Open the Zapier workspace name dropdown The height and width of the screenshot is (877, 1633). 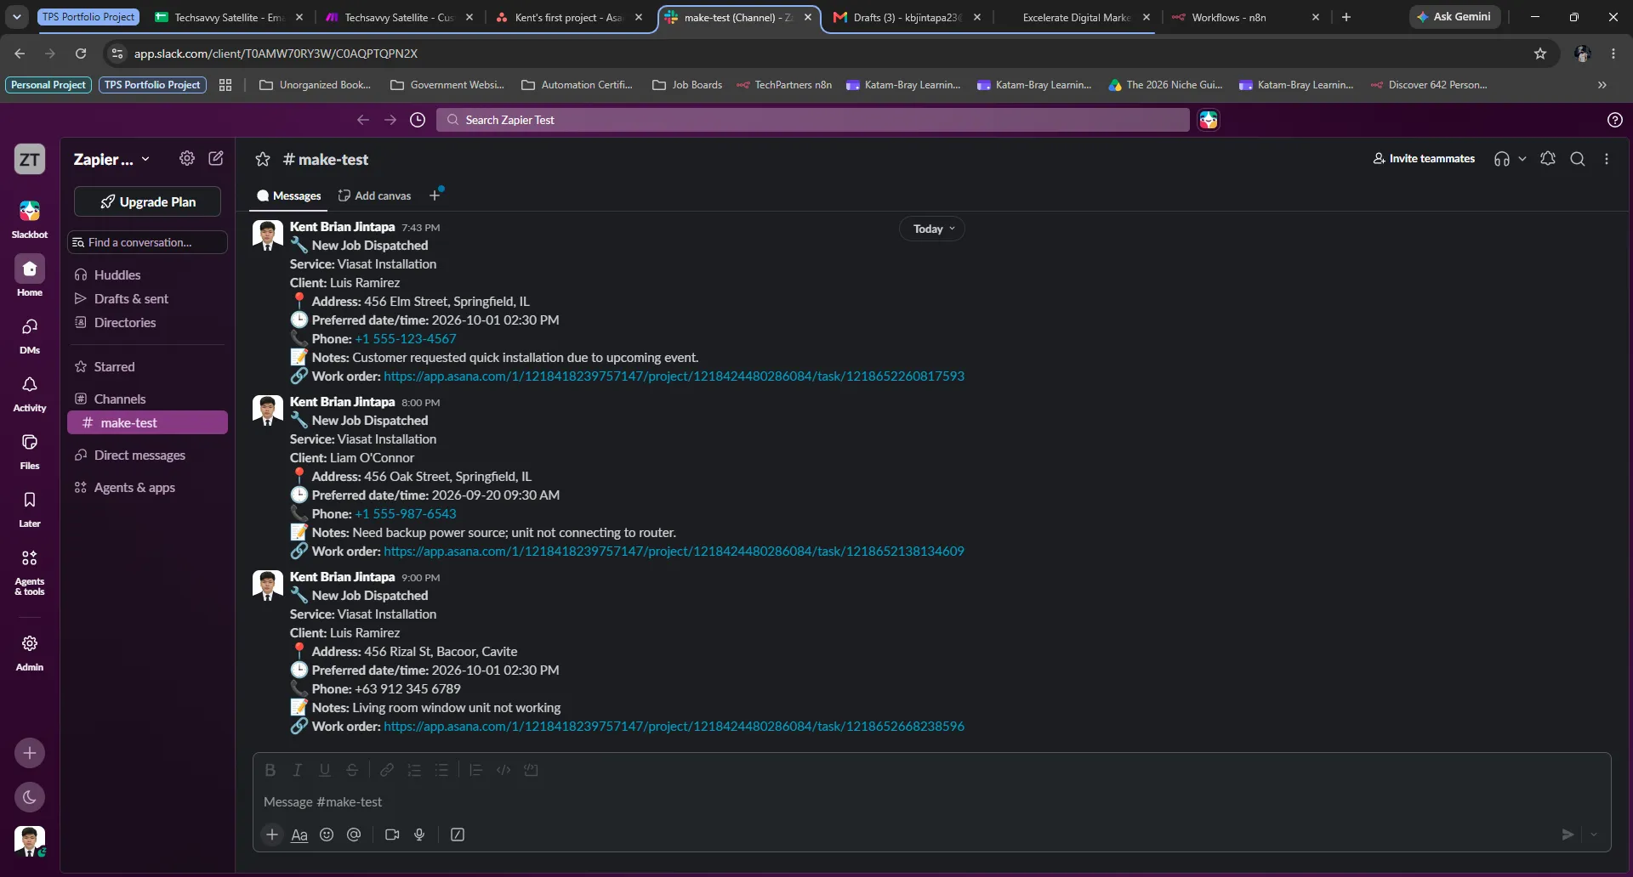tap(111, 159)
